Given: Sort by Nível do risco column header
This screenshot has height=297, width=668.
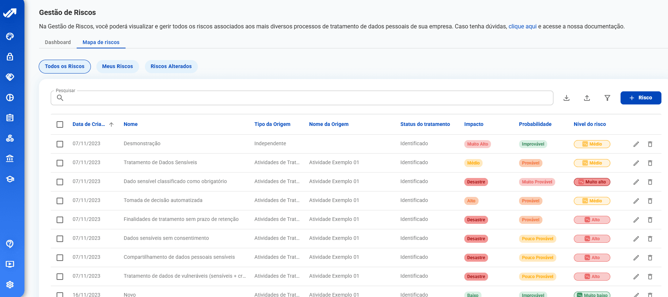Looking at the screenshot, I should pos(590,124).
